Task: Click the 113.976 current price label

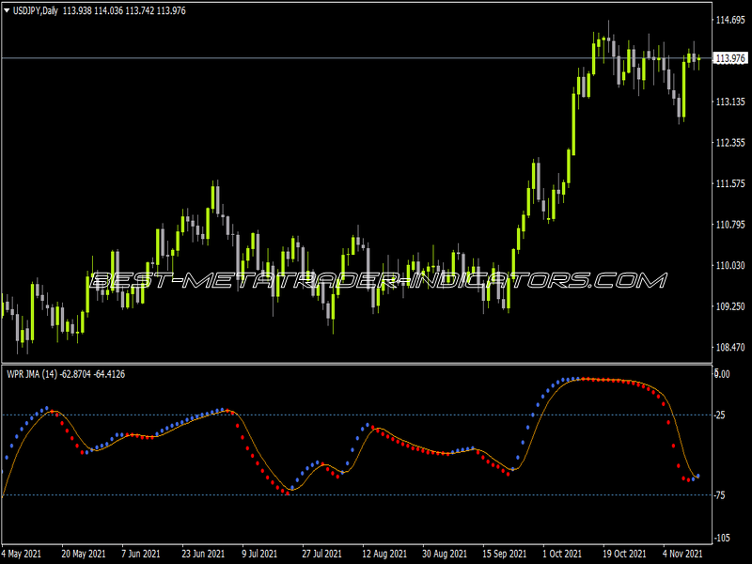Action: coord(730,58)
